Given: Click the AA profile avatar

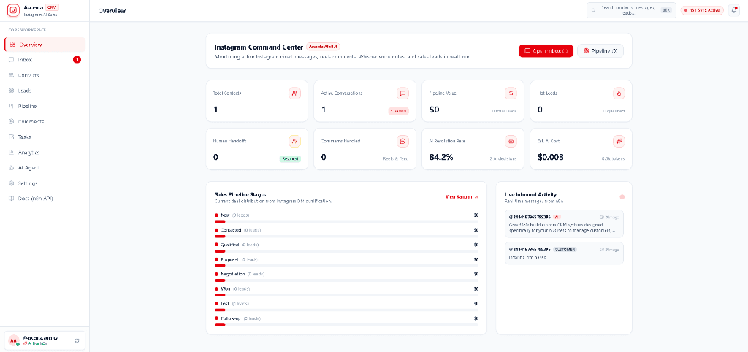Looking at the screenshot, I should (x=13, y=340).
